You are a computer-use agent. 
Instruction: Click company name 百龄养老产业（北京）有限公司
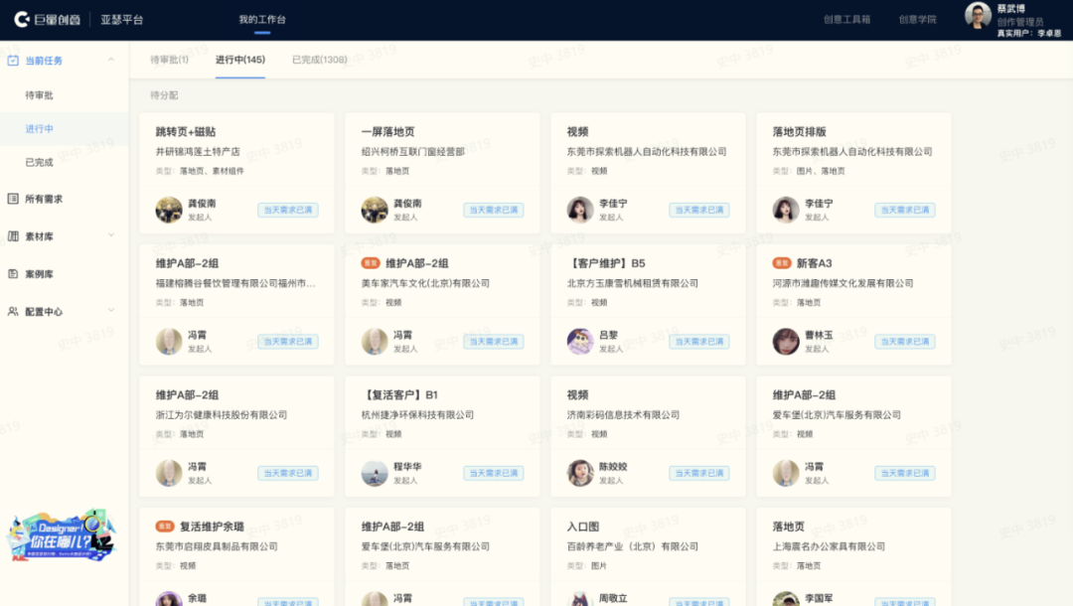click(632, 545)
